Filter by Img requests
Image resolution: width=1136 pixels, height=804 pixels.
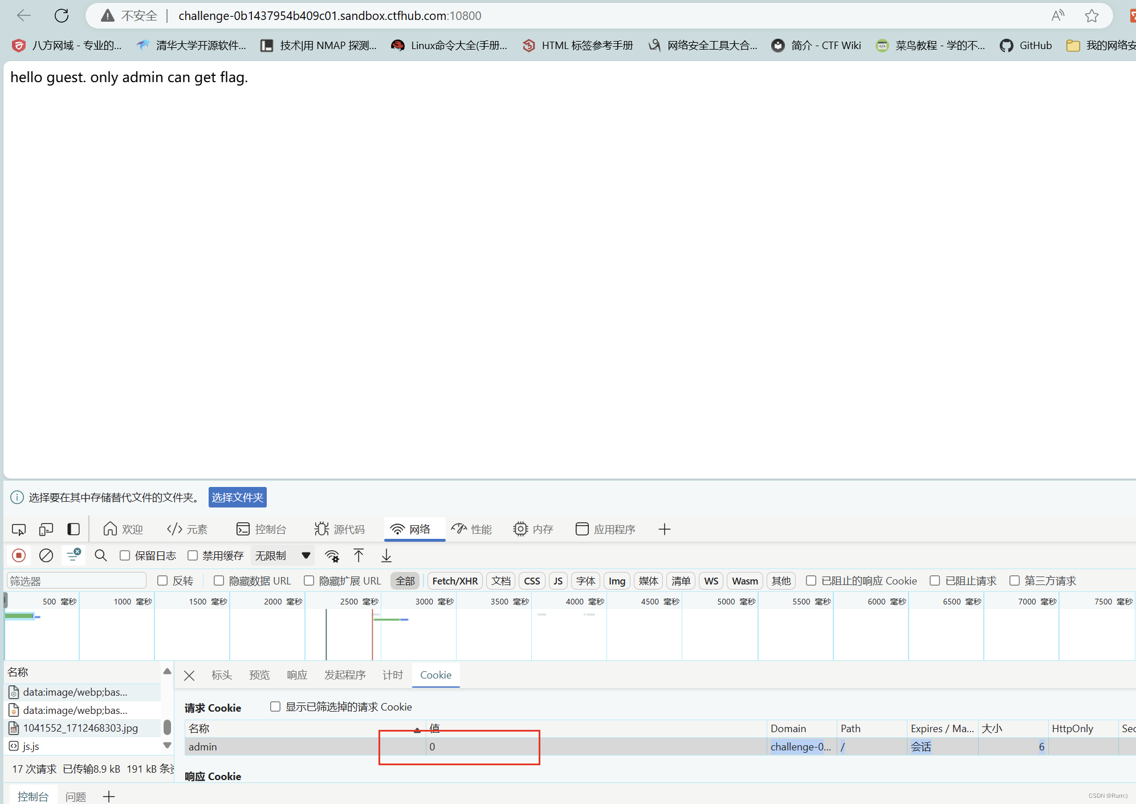[x=617, y=580]
